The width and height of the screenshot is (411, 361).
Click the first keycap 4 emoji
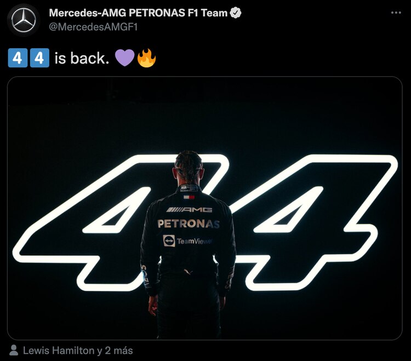click(x=18, y=58)
